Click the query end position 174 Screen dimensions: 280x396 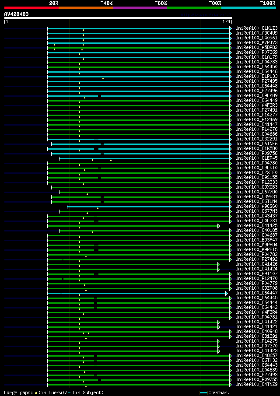point(226,22)
